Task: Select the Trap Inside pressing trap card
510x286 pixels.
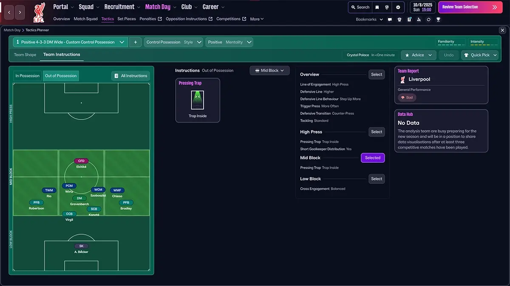Action: 198,100
